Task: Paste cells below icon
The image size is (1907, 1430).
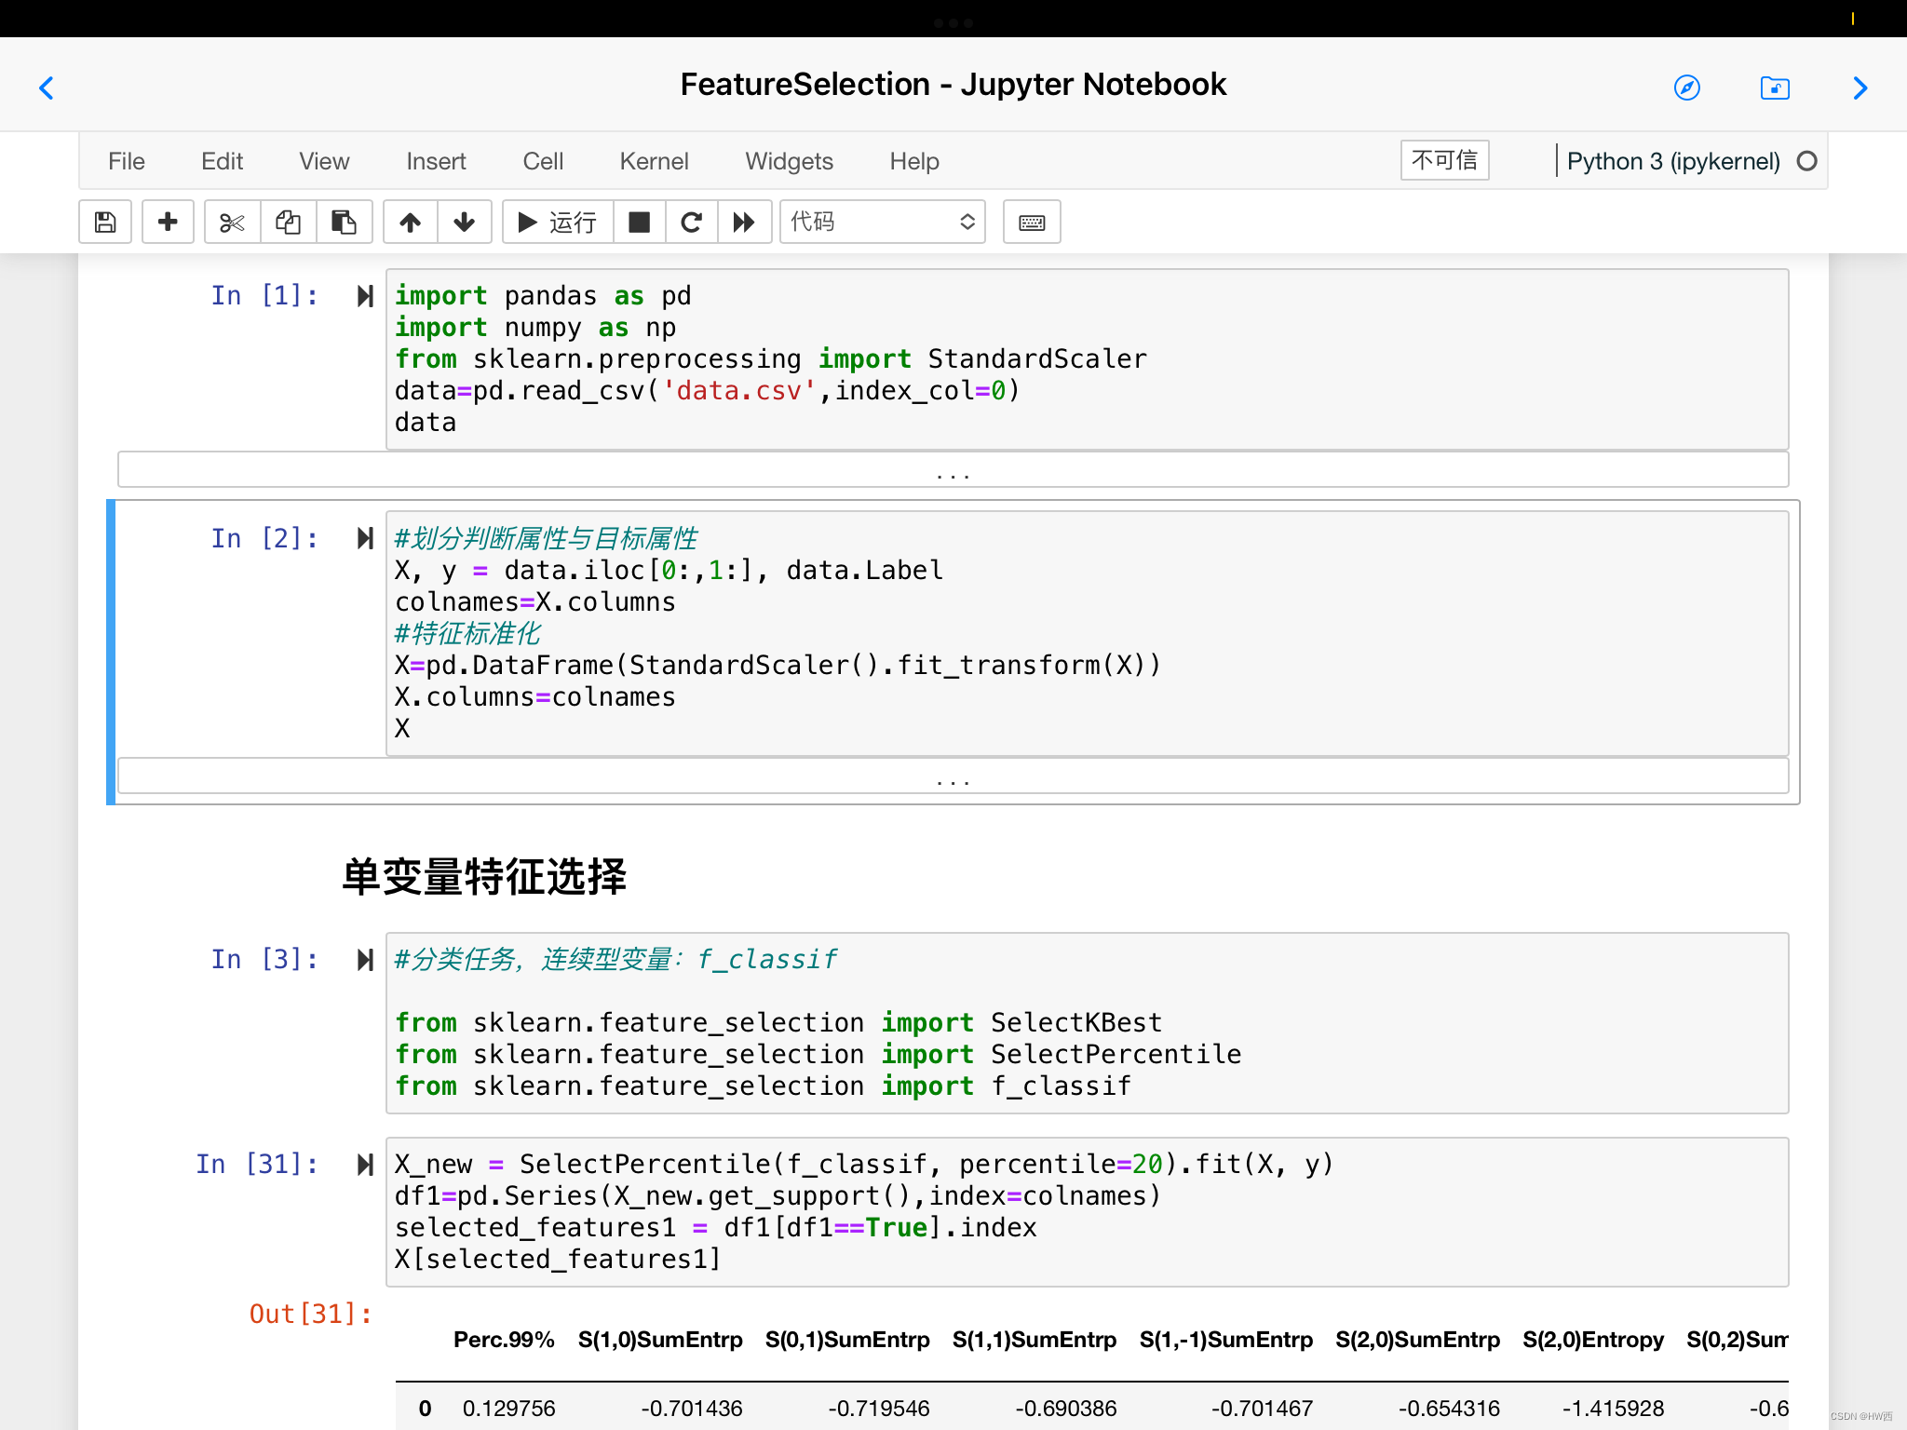Action: point(344,223)
